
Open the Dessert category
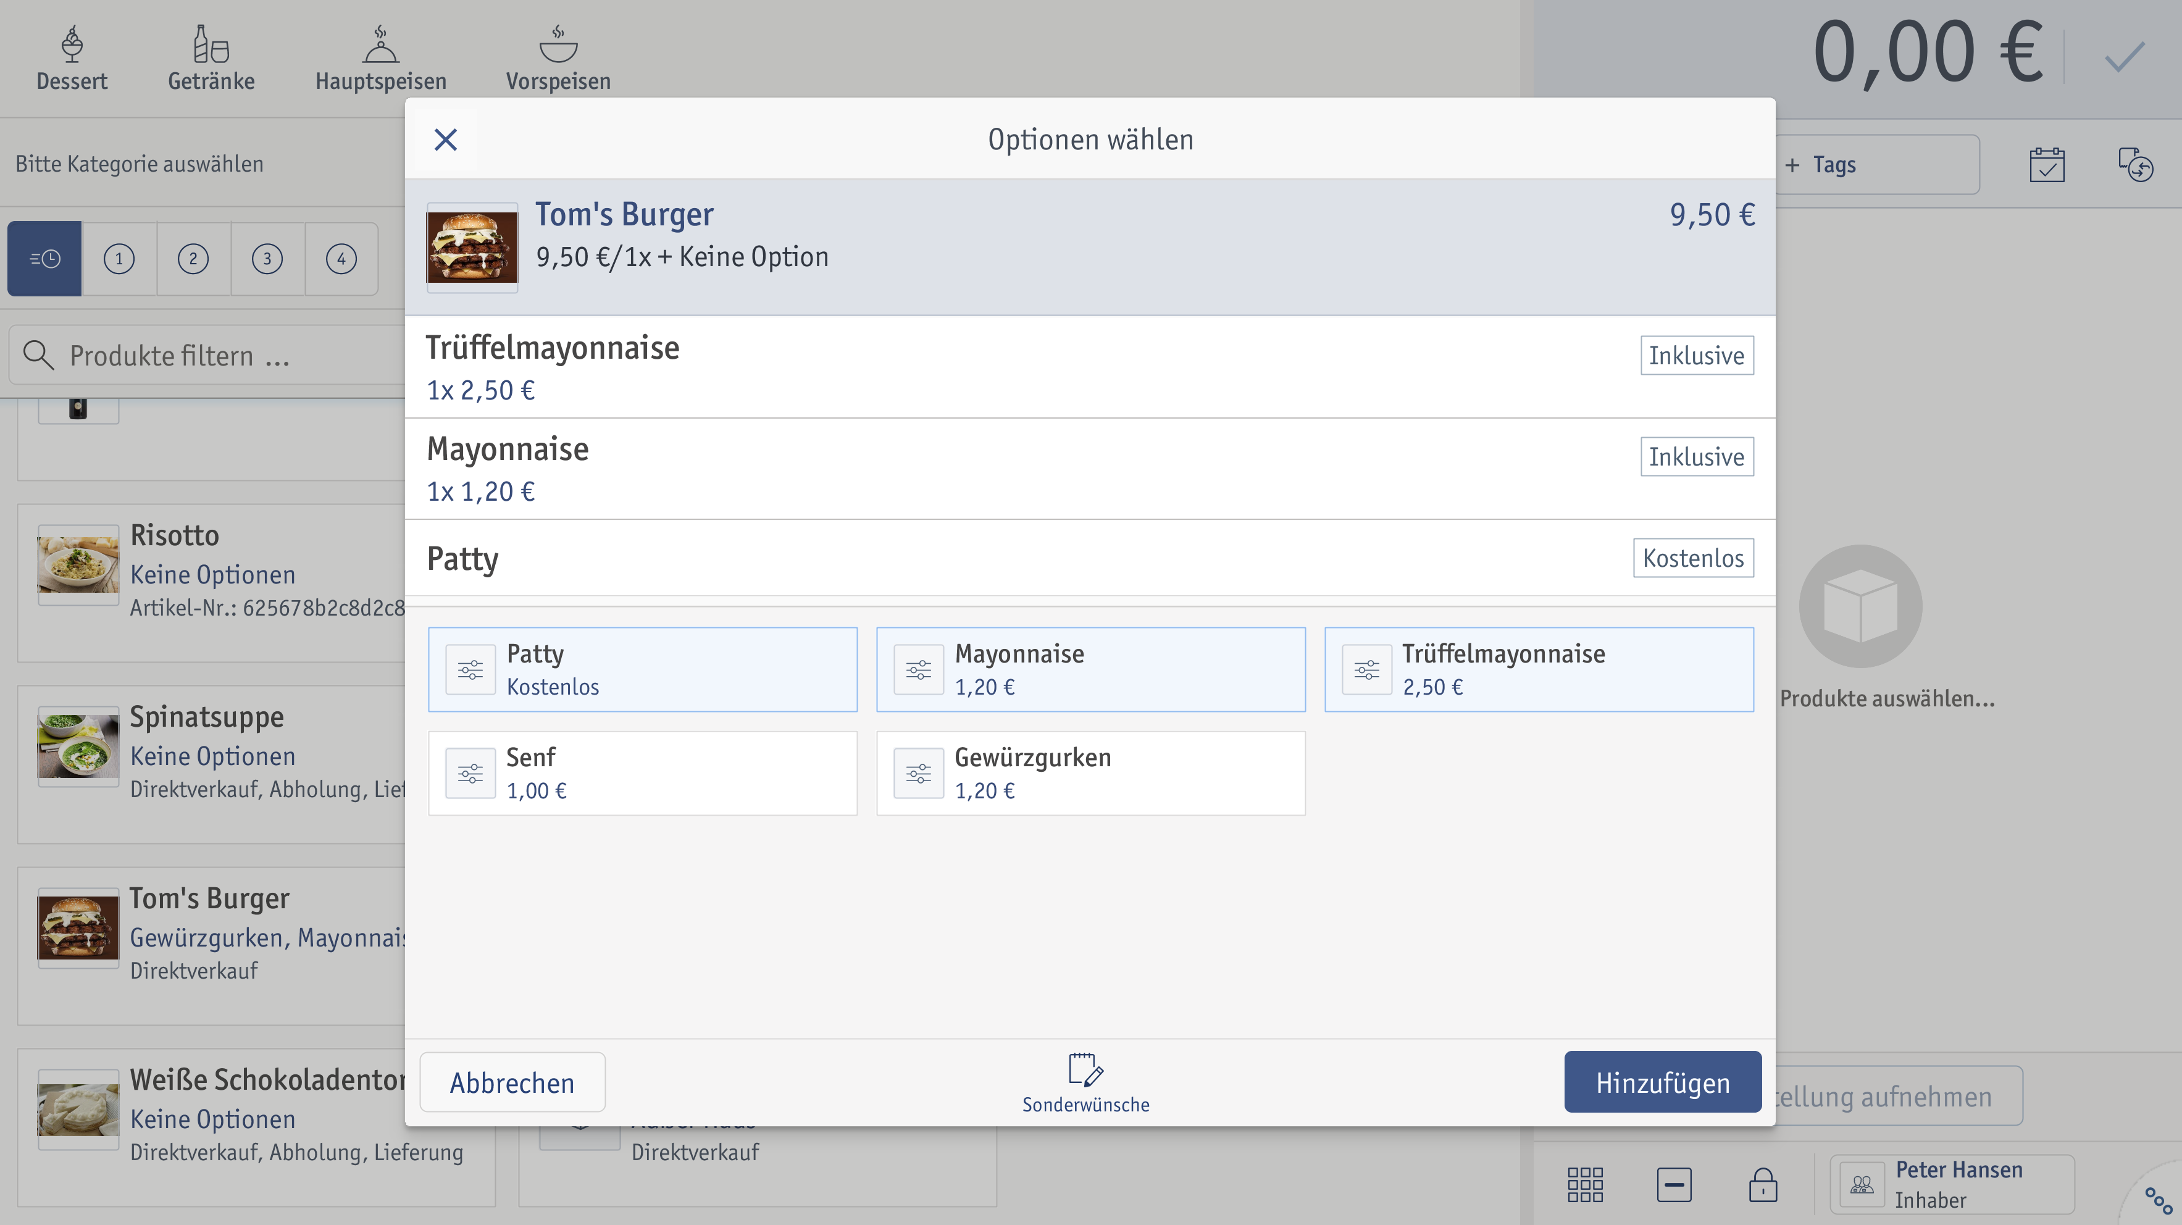tap(72, 59)
